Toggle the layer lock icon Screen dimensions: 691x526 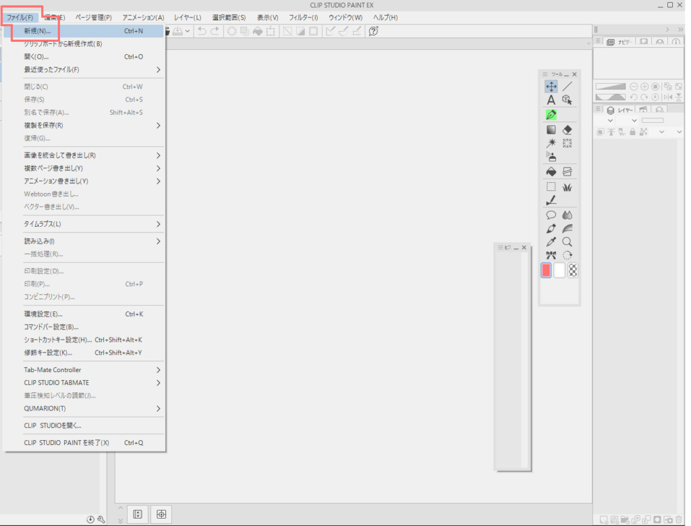click(633, 132)
